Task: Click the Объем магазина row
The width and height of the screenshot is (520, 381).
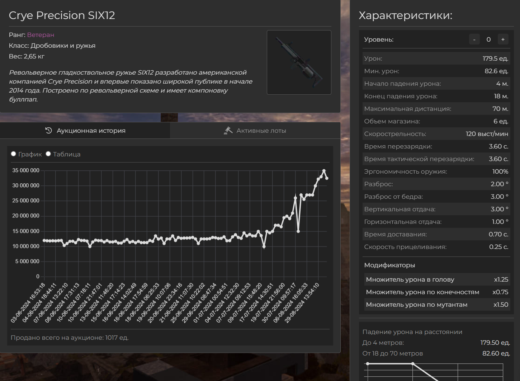Action: coord(436,121)
